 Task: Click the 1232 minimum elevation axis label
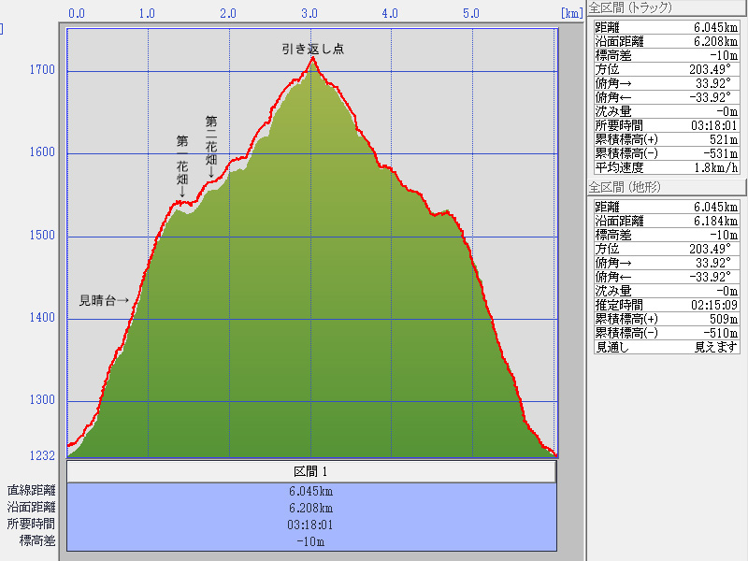pos(42,456)
